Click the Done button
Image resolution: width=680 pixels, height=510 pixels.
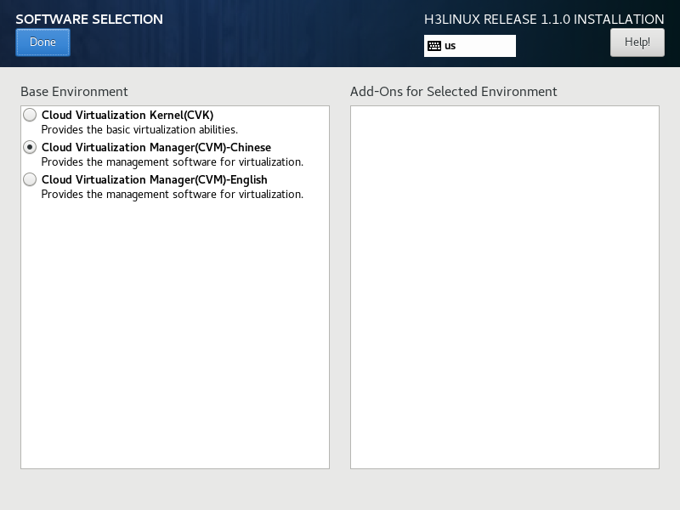tap(42, 42)
